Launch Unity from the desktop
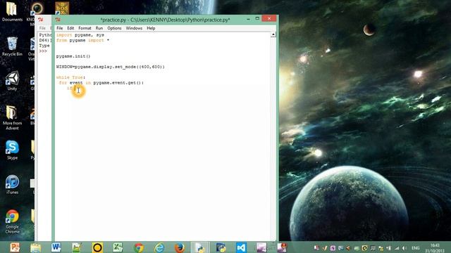451x253 pixels. (x=12, y=81)
